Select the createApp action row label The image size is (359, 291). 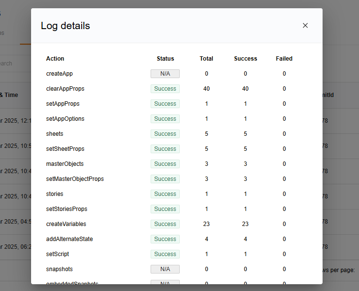tap(59, 74)
